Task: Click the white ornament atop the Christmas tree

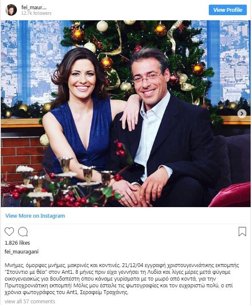Action: 102,26
